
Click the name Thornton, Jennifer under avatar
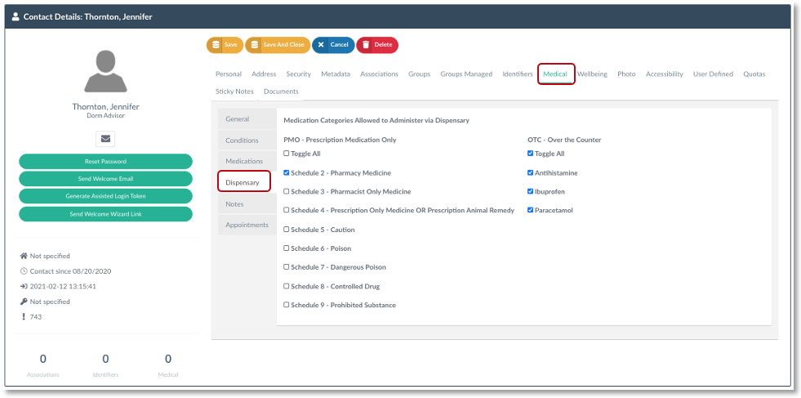pyautogui.click(x=106, y=107)
